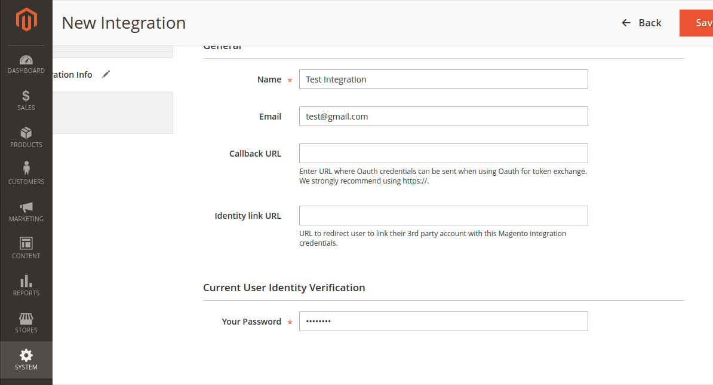Click the pencil icon beside Integration Info
This screenshot has height=385, width=713.
tap(106, 74)
